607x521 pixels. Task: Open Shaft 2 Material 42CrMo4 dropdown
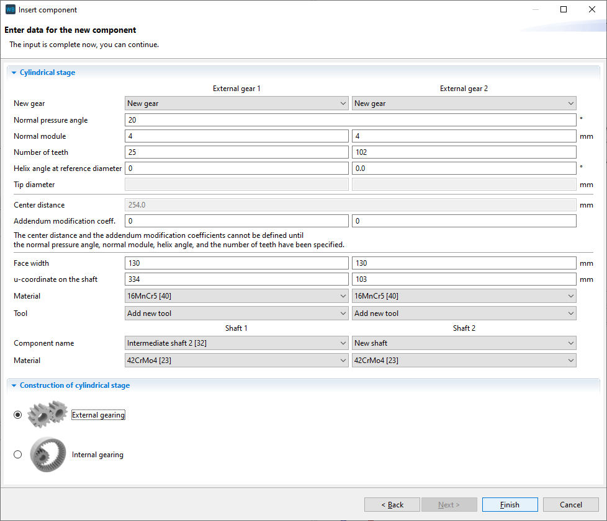pos(464,361)
